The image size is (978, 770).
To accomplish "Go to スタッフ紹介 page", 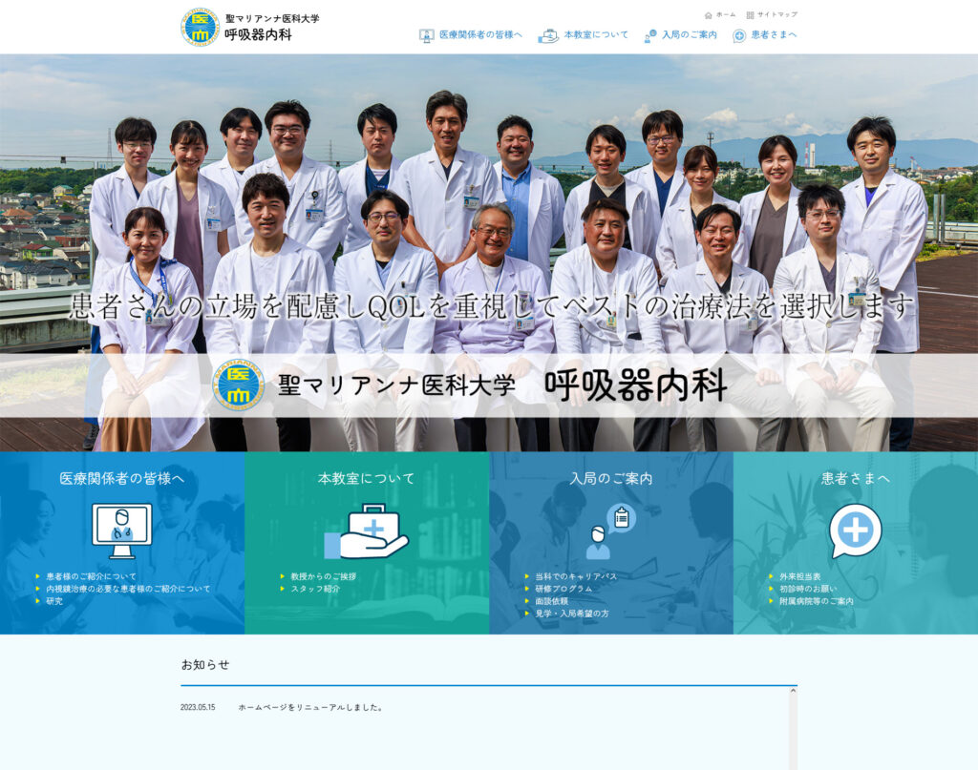I will click(x=315, y=589).
